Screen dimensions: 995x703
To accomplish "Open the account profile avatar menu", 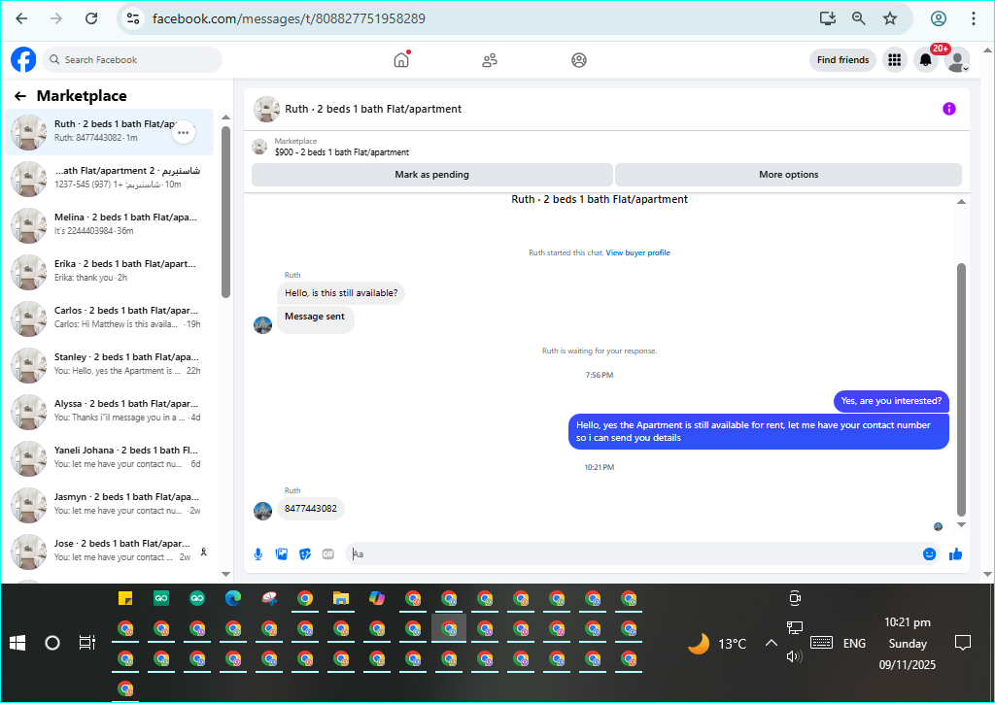I will pyautogui.click(x=956, y=60).
